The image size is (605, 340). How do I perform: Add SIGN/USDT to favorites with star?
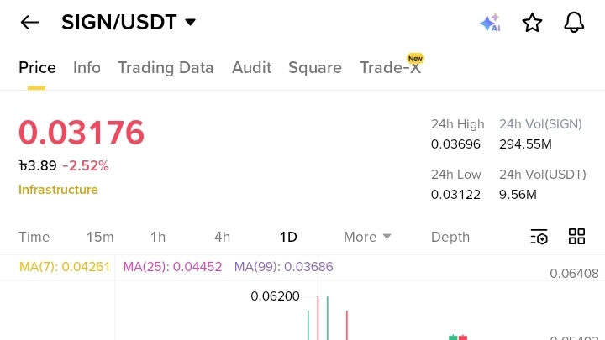[532, 23]
